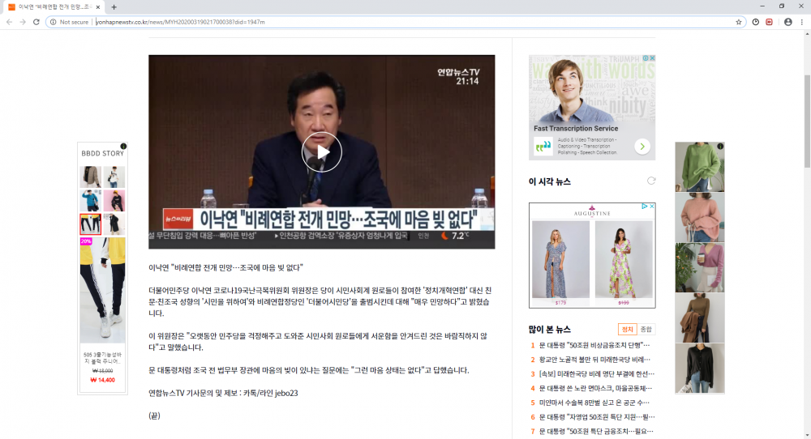Click info icon on right sweater ad
This screenshot has height=439, width=811.
[x=720, y=147]
